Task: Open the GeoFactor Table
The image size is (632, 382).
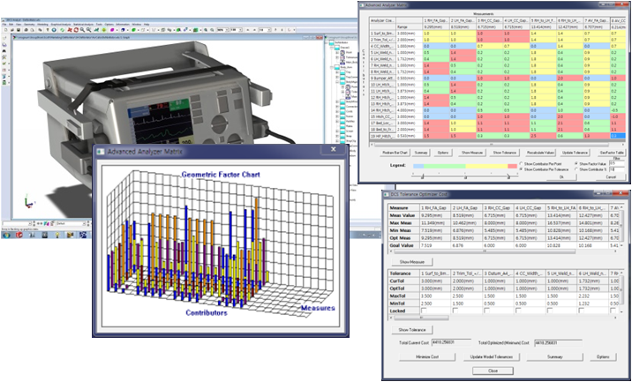Action: [611, 153]
